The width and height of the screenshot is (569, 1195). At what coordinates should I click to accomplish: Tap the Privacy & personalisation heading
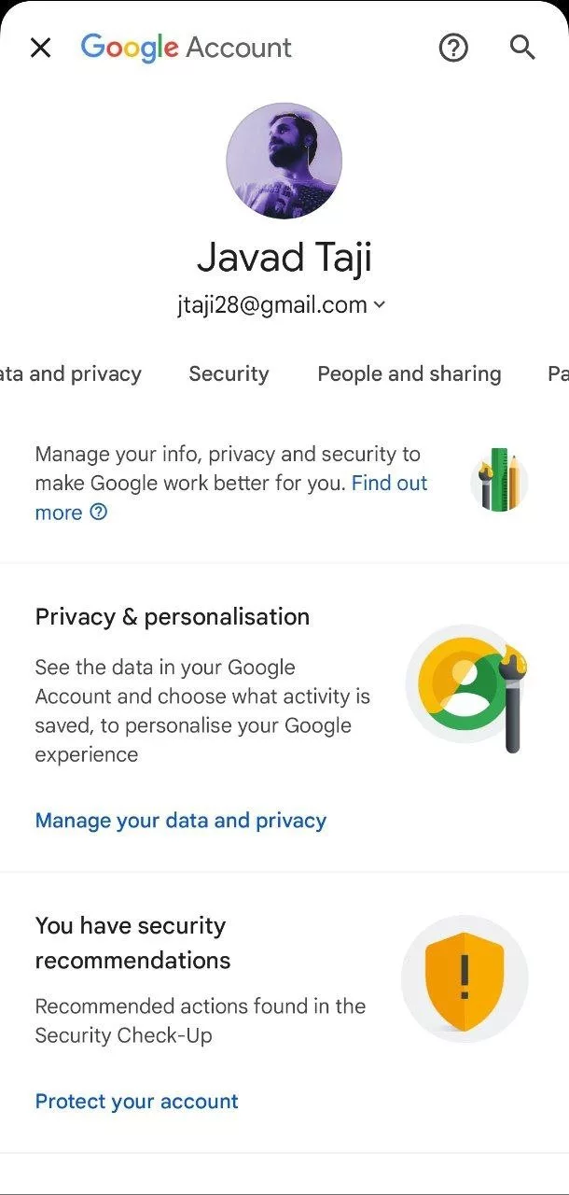point(172,617)
